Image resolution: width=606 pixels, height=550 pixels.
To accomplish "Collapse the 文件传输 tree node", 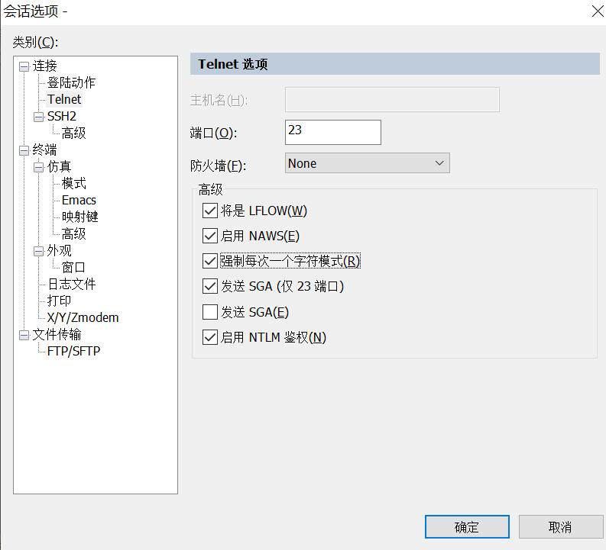I will [24, 335].
